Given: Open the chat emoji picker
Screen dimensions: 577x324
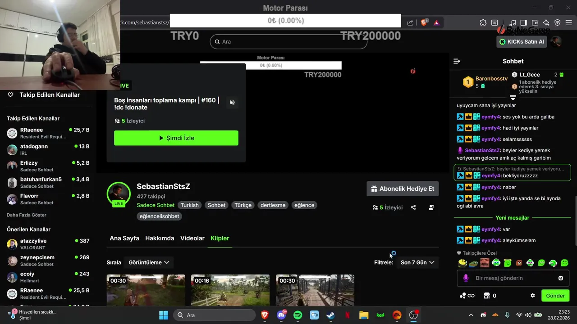Looking at the screenshot, I should (561, 278).
